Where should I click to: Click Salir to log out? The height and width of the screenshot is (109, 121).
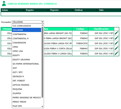(x=101, y=10)
